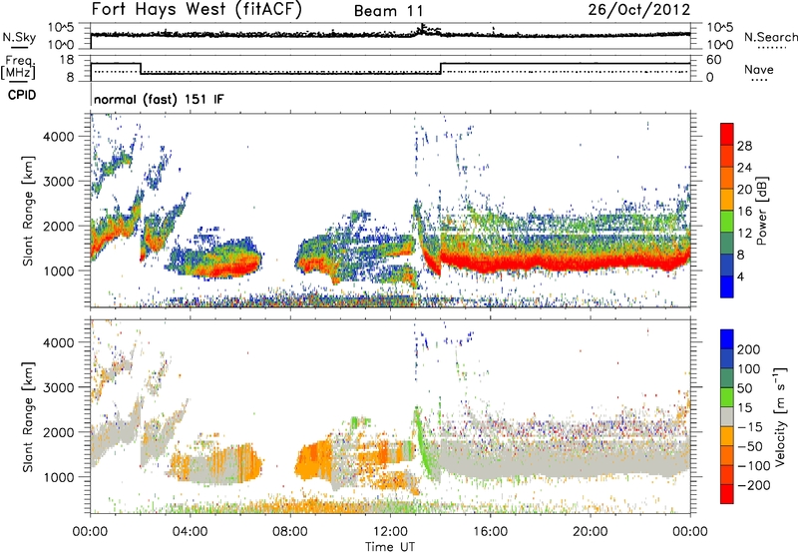798x553 pixels.
Task: Click the "08:00" time axis tick label
Action: point(289,532)
